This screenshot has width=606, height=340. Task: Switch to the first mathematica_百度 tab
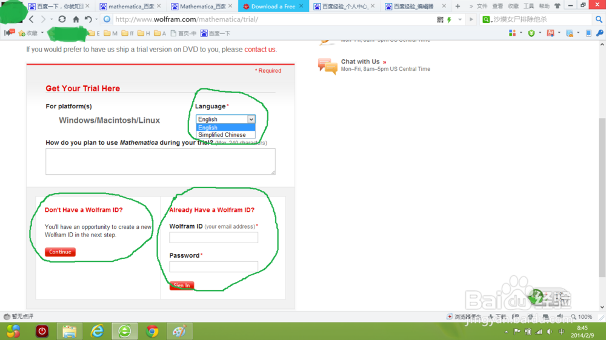tap(130, 6)
